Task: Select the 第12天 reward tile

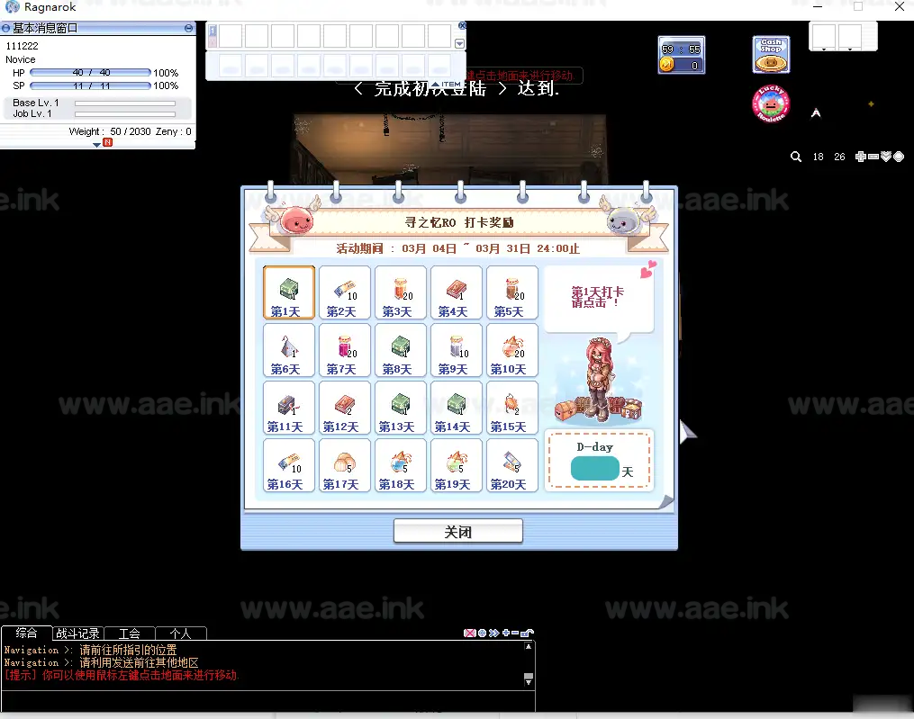Action: pos(345,408)
